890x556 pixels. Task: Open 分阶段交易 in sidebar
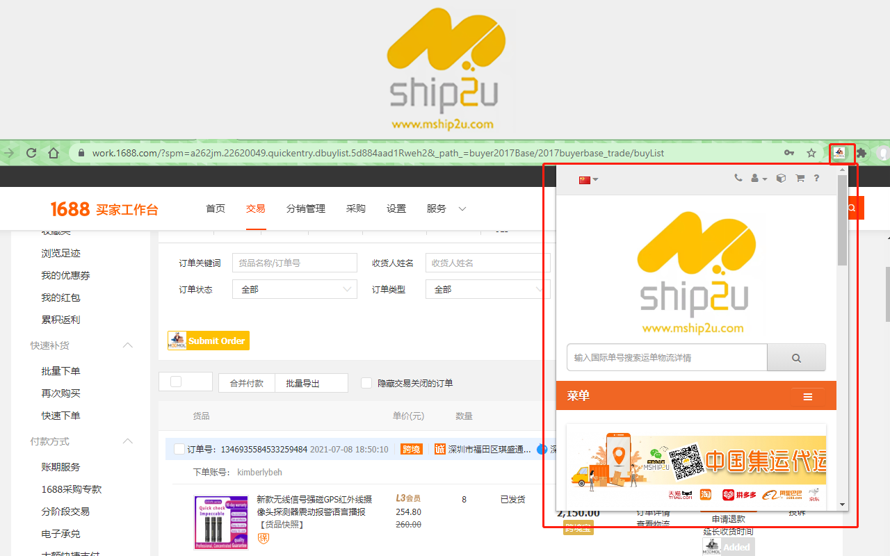[65, 512]
